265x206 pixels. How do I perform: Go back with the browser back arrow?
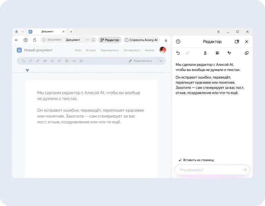pos(16,40)
